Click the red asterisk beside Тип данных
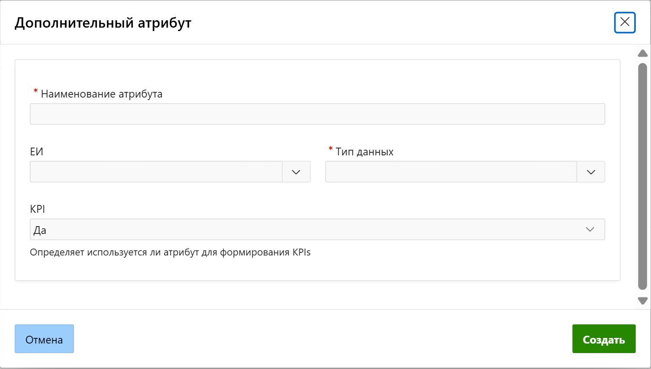 click(x=331, y=149)
